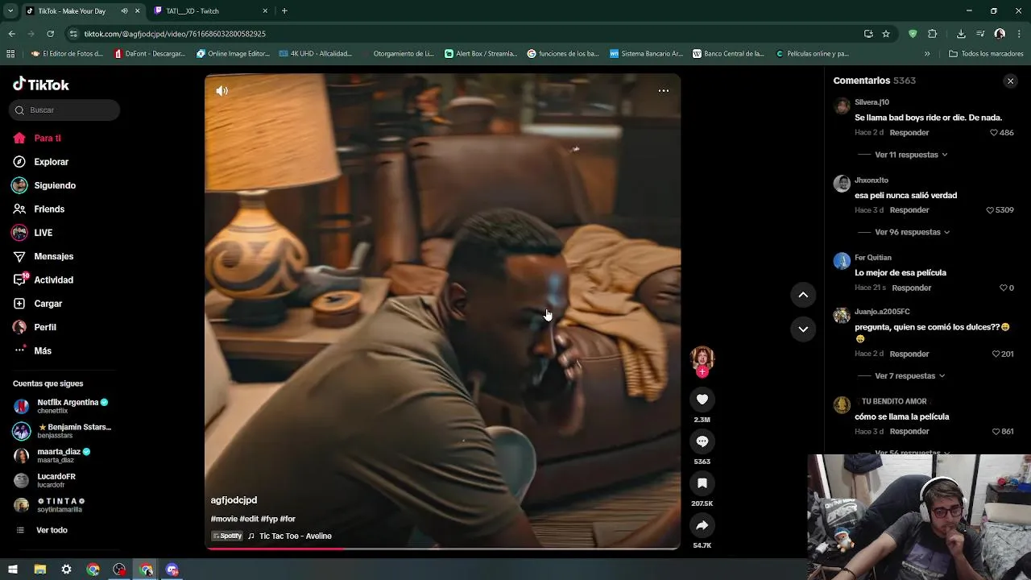The width and height of the screenshot is (1031, 580).
Task: Open the comments bubble icon showing 5363
Action: 702,441
